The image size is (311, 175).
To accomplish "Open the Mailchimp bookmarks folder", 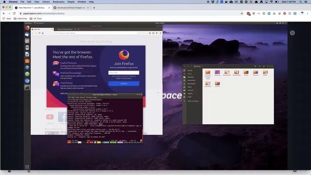I will pyautogui.click(x=20, y=18).
